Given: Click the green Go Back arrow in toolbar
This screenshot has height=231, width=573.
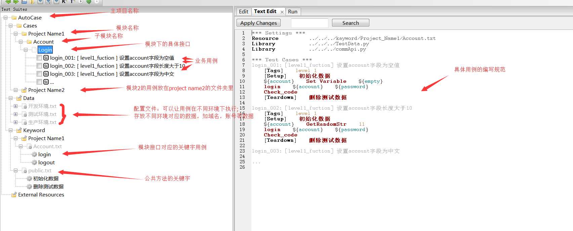Looking at the screenshot, I should tap(8, 2).
